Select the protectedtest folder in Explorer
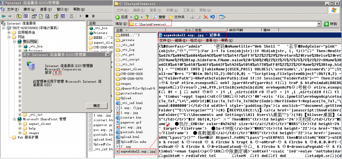Viewport: 342px width, 159px height. tap(129, 93)
